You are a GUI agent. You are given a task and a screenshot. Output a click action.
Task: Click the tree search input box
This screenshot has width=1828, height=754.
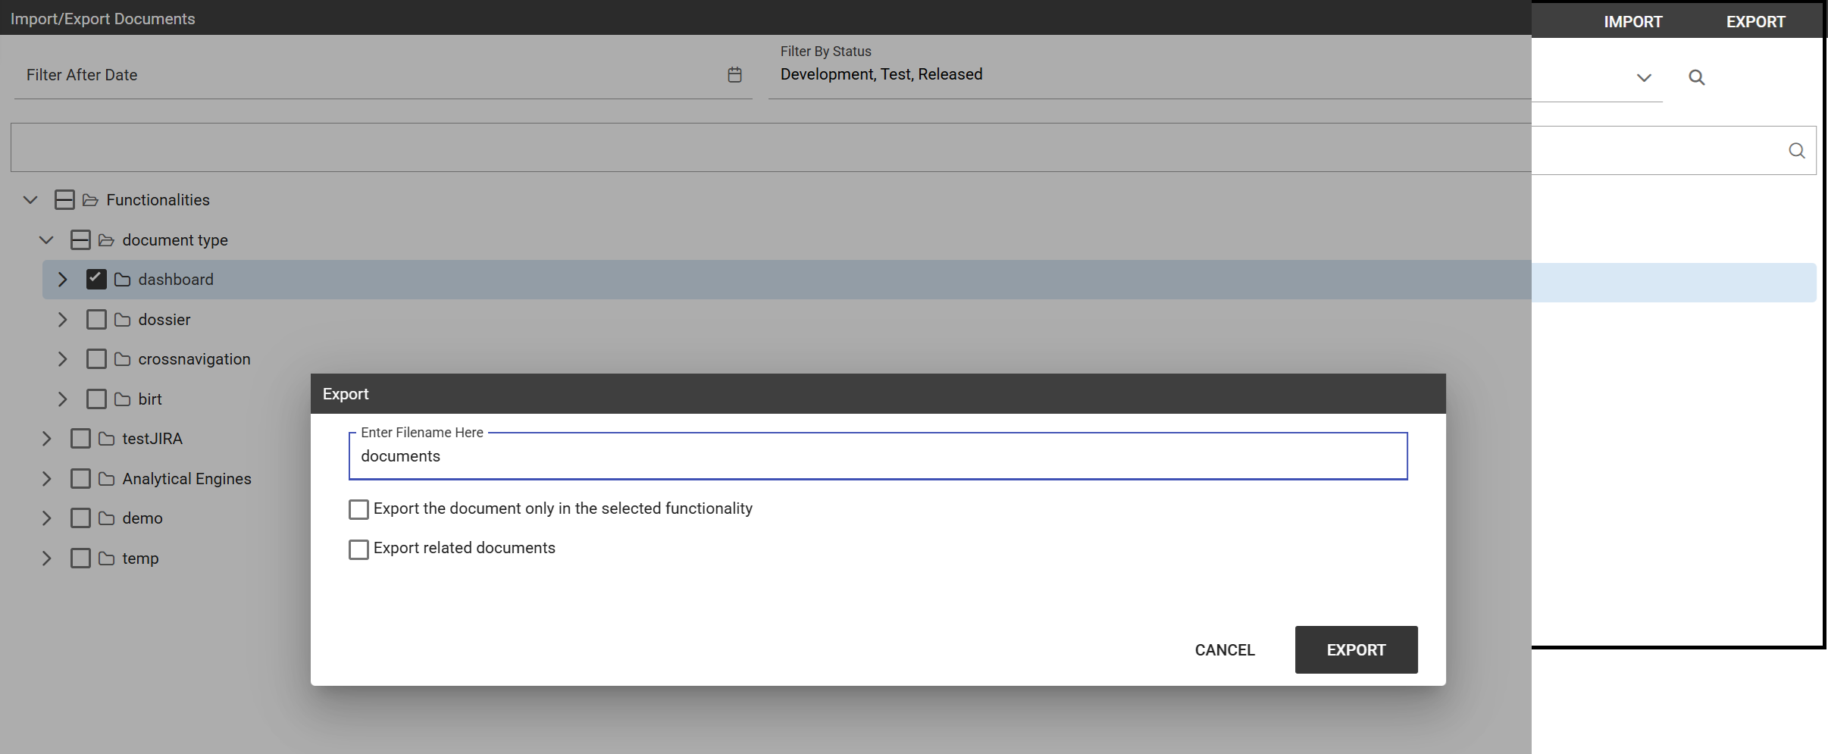[913, 149]
